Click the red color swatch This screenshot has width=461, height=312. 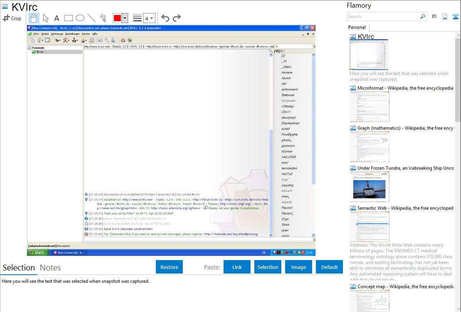(117, 18)
